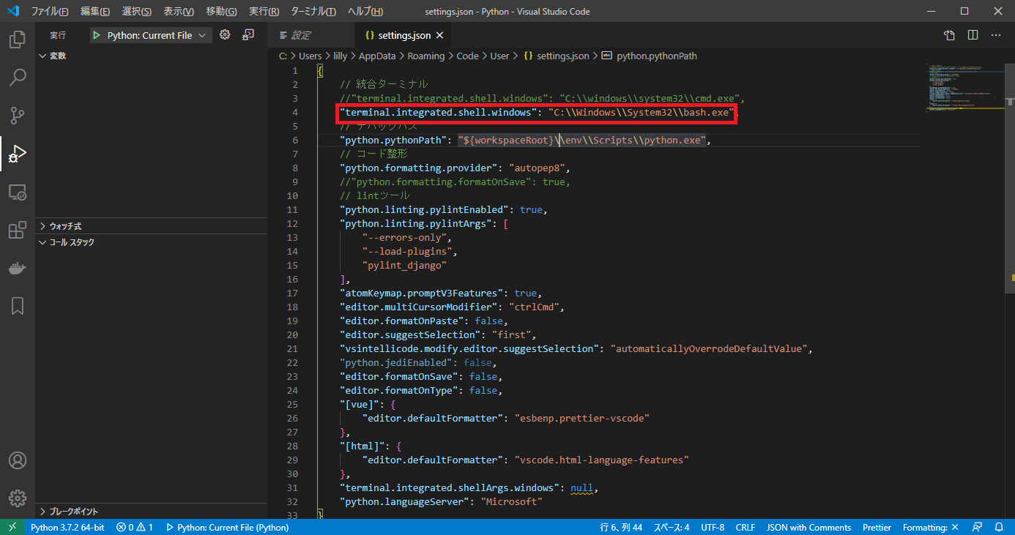The image size is (1015, 535).
Task: Select the settings.json editor tab
Action: pyautogui.click(x=403, y=35)
